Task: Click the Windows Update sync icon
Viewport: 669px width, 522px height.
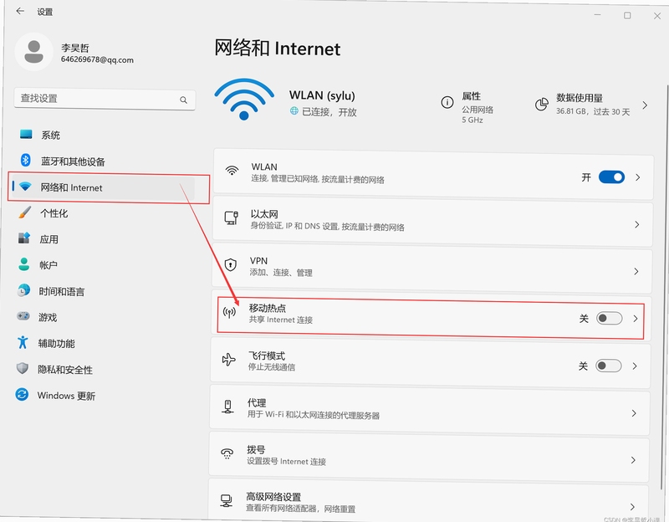Action: [22, 394]
